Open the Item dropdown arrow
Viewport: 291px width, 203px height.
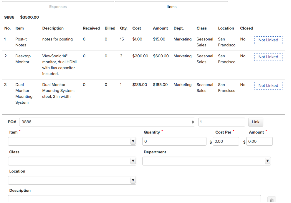(133, 141)
